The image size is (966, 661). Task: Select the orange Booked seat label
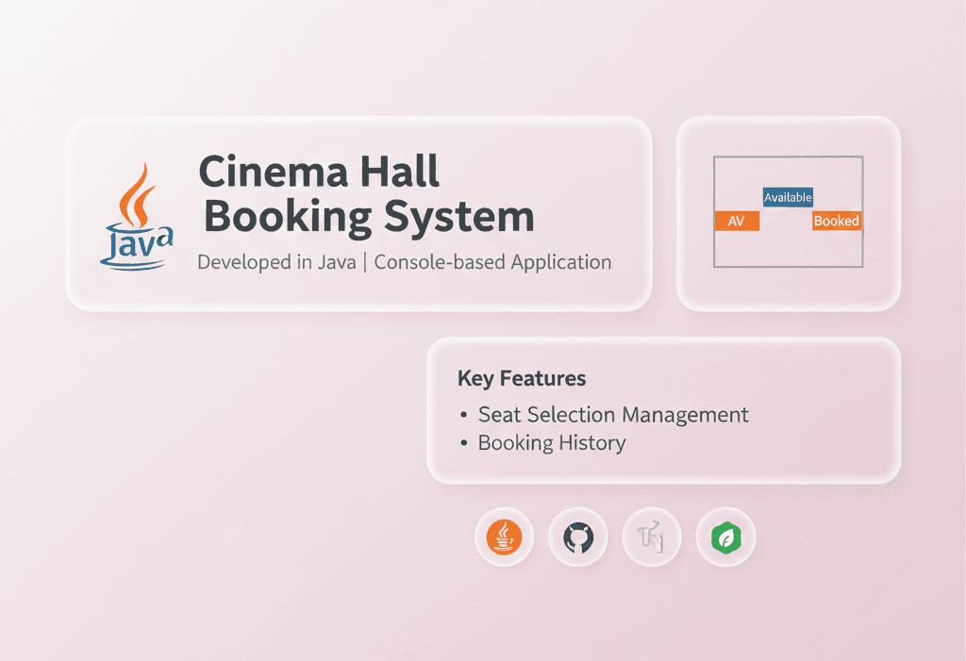(x=837, y=221)
